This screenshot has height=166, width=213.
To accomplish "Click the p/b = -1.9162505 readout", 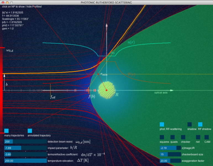I will point(12,22).
